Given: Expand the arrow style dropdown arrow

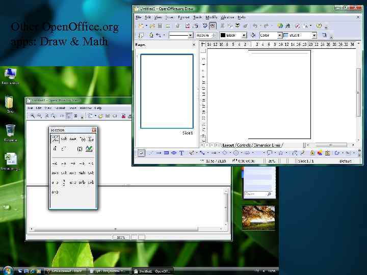Looking at the screenshot, I should pos(164,35).
